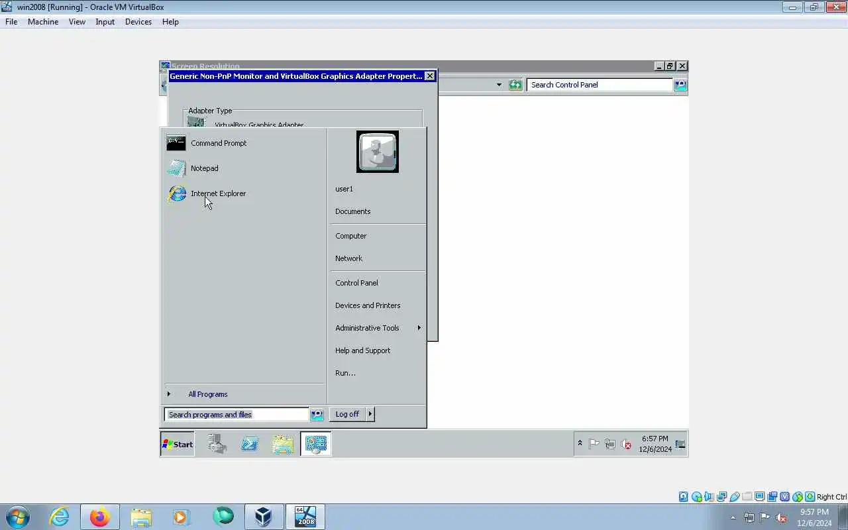
Task: Click the Log off button
Action: [x=347, y=414]
